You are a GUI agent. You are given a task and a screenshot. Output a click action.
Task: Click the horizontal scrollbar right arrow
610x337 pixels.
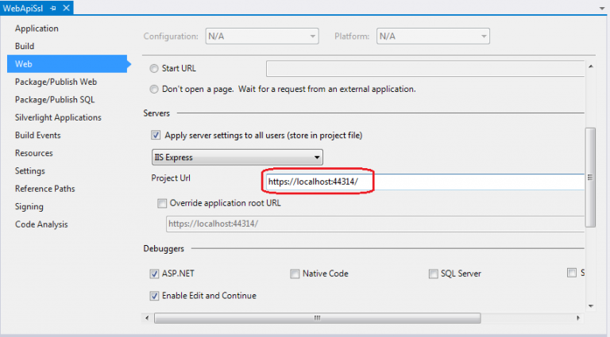coord(578,318)
